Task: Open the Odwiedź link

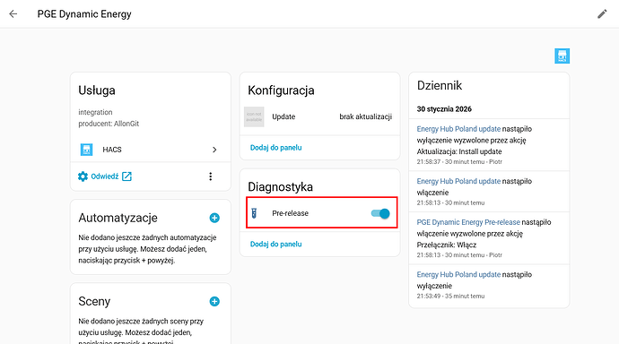Action: [x=105, y=176]
